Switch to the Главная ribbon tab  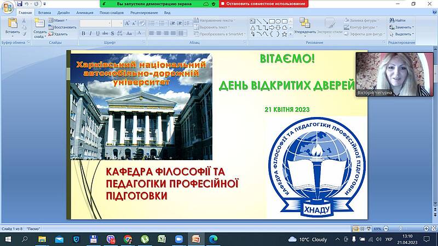coord(25,13)
